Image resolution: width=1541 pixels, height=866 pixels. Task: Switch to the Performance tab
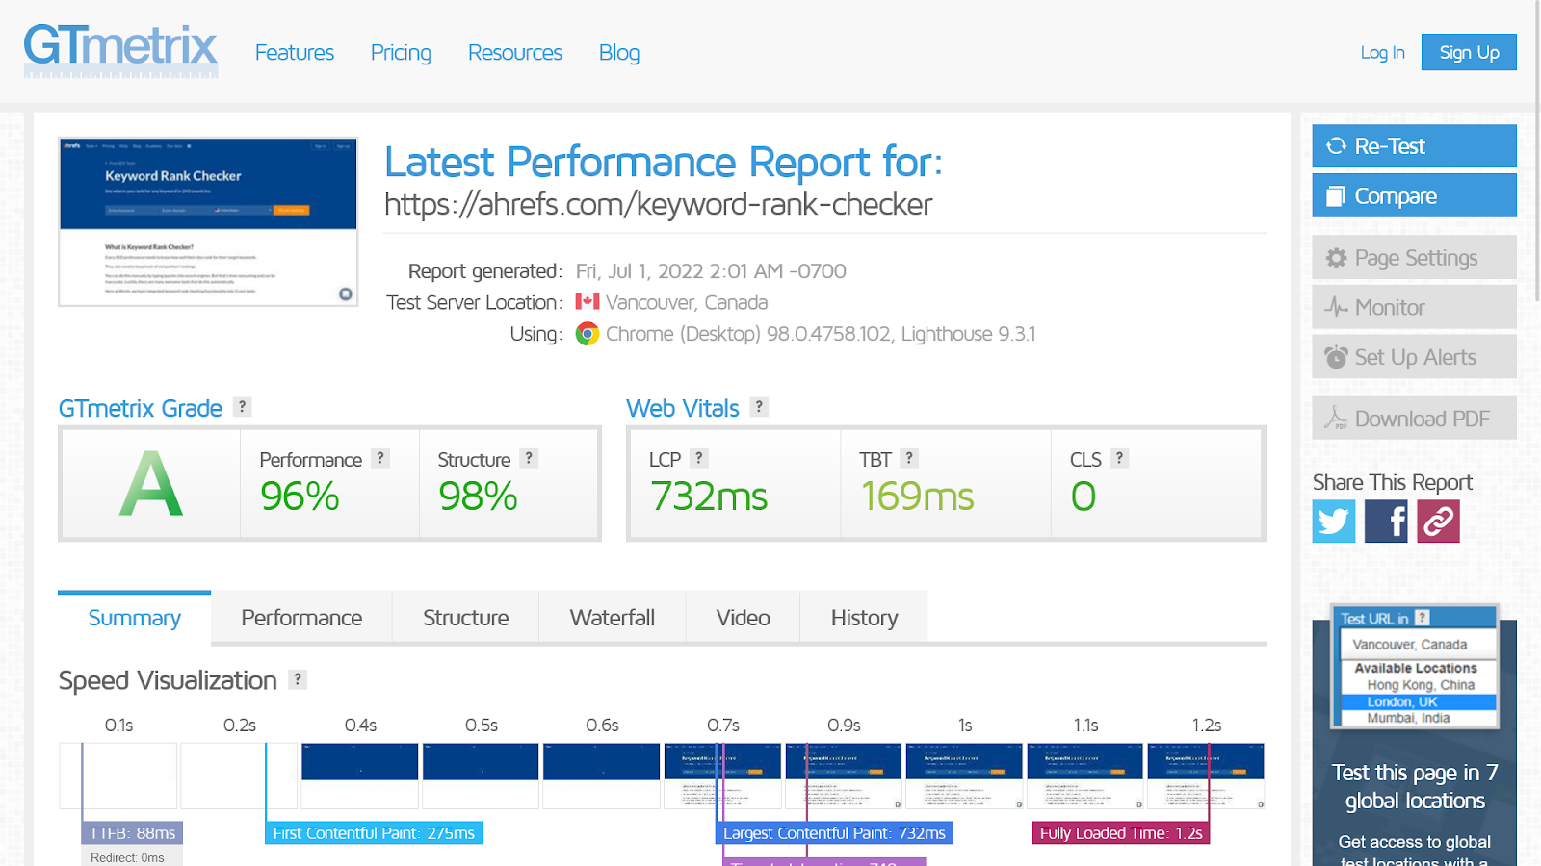click(301, 617)
